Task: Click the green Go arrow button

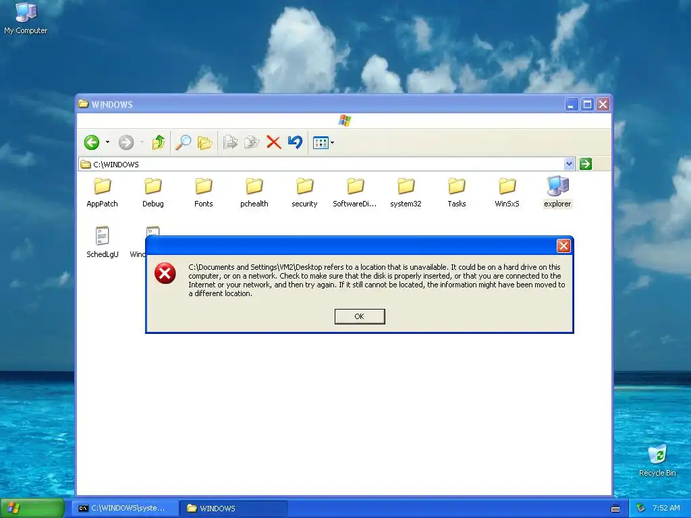Action: (x=585, y=165)
